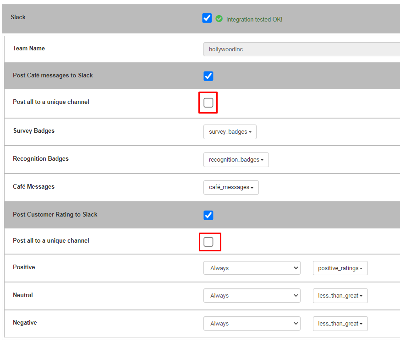Expand the Negative frequency Always select
Image resolution: width=400 pixels, height=342 pixels.
(x=252, y=323)
